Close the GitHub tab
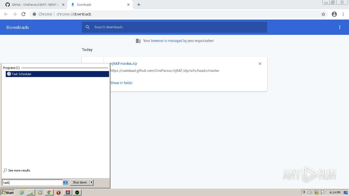Screen dimensions: 349x196 tap(63, 5)
